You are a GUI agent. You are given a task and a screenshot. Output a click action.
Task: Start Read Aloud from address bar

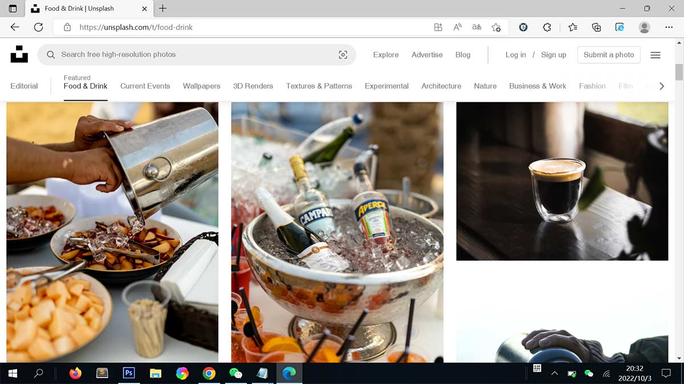coord(457,27)
